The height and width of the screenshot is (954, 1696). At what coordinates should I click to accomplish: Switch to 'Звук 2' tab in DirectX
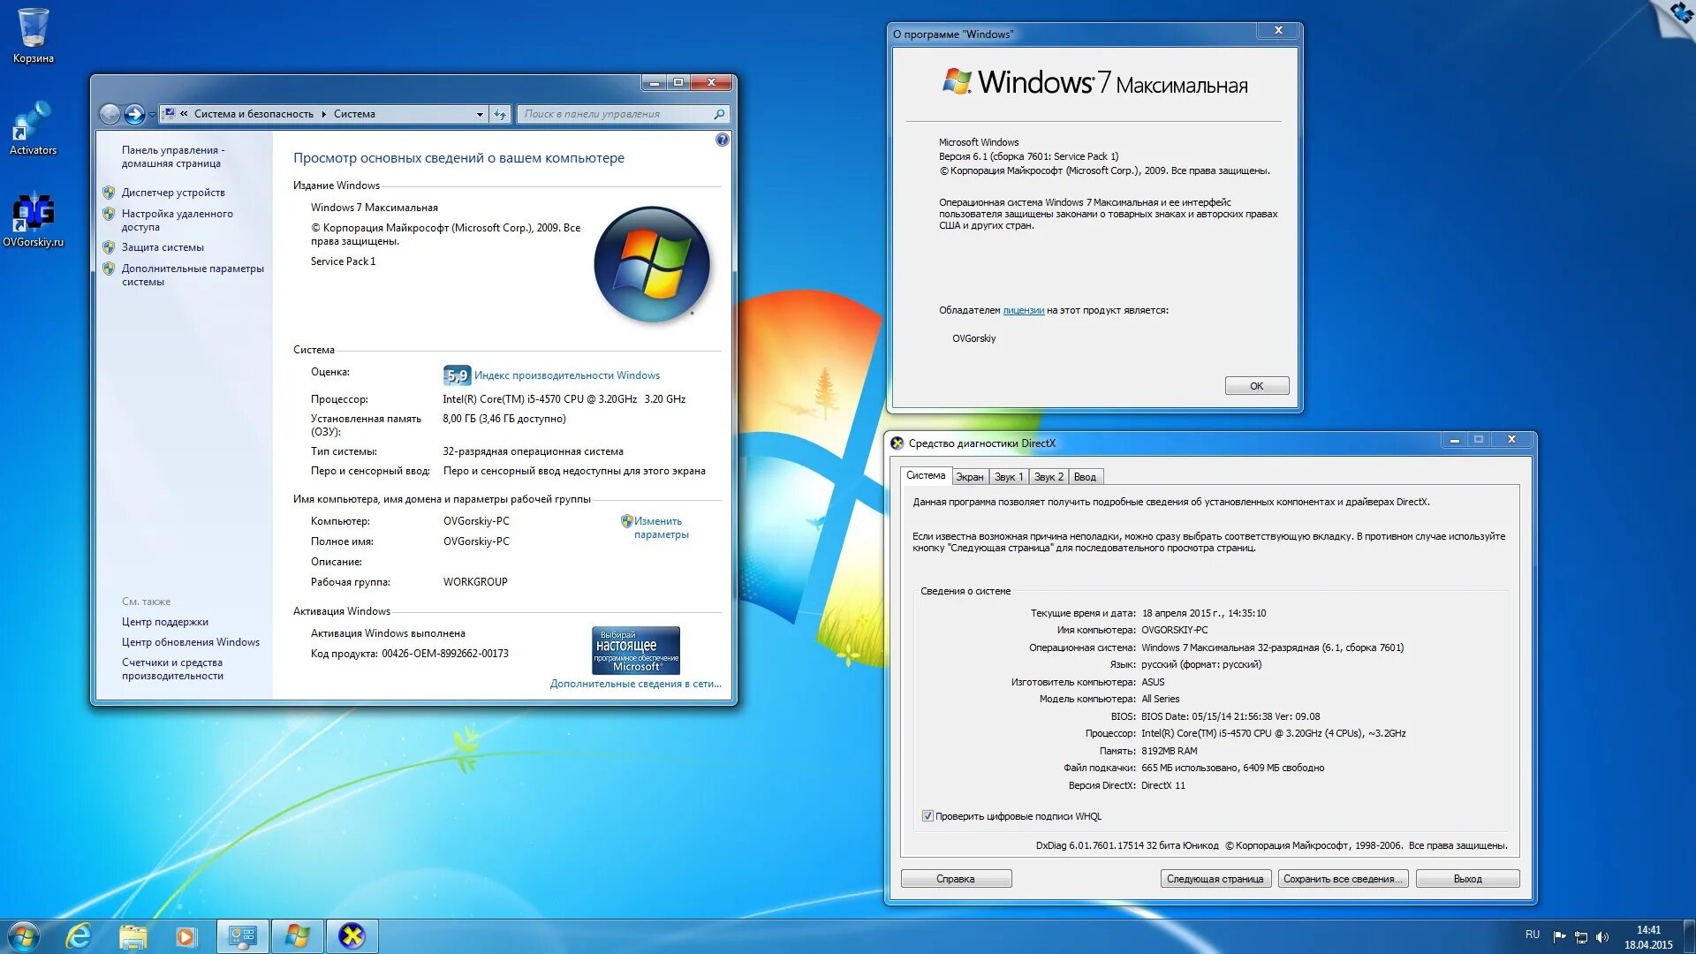tap(1049, 477)
